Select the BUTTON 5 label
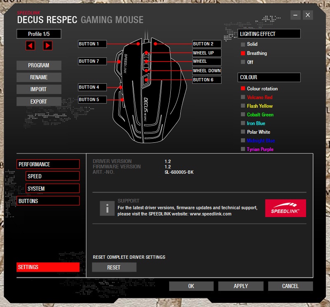The height and width of the screenshot is (307, 330). point(92,99)
